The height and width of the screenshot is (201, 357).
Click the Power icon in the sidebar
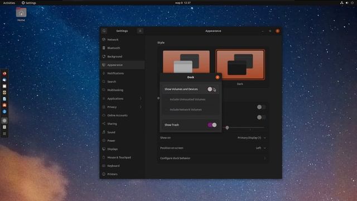(104, 140)
